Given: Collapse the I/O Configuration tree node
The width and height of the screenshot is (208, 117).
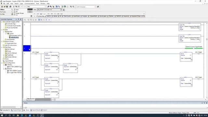Looking at the screenshot, I should (x=2, y=63).
